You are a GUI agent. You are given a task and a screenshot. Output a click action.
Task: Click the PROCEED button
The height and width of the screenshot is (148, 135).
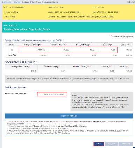(126, 144)
